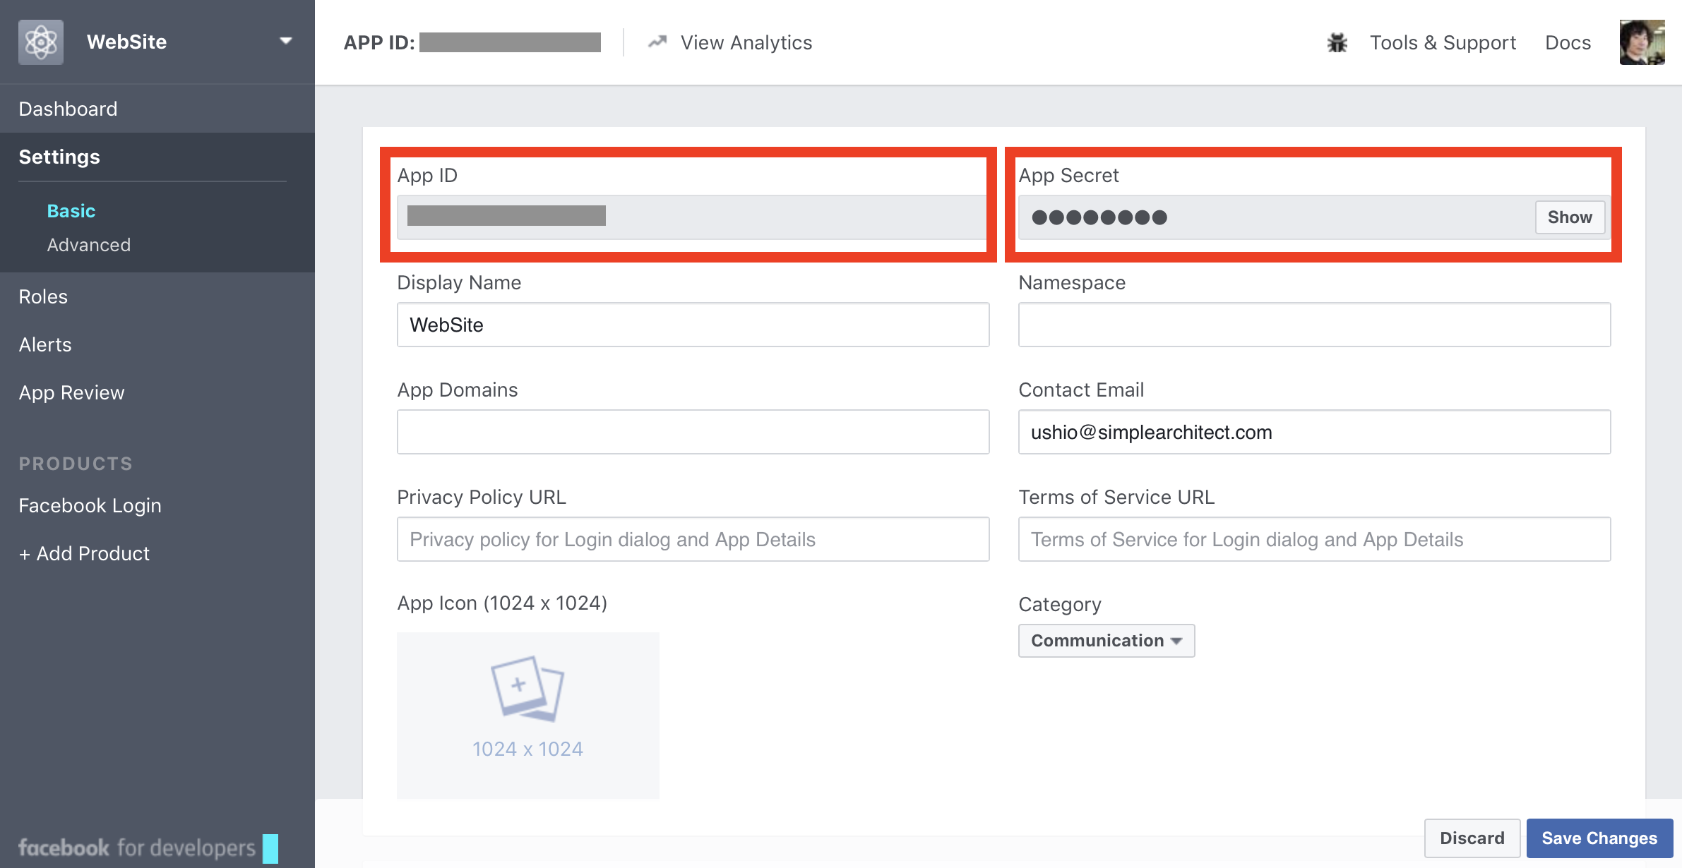This screenshot has width=1682, height=868.
Task: Open Tools & Support menu
Action: [x=1443, y=42]
